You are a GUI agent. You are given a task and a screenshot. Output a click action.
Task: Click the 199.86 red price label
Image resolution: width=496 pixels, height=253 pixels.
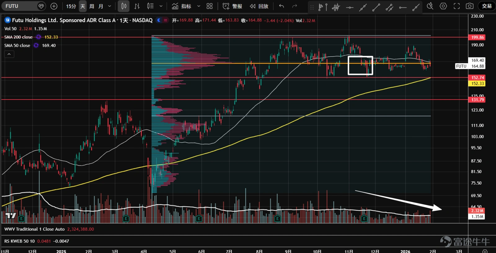[477, 37]
